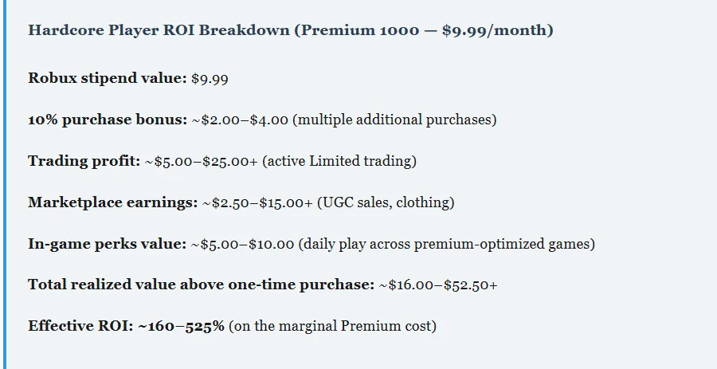Click the ~$5.00–$10.00 perks range
Image resolution: width=717 pixels, height=369 pixels.
point(242,244)
